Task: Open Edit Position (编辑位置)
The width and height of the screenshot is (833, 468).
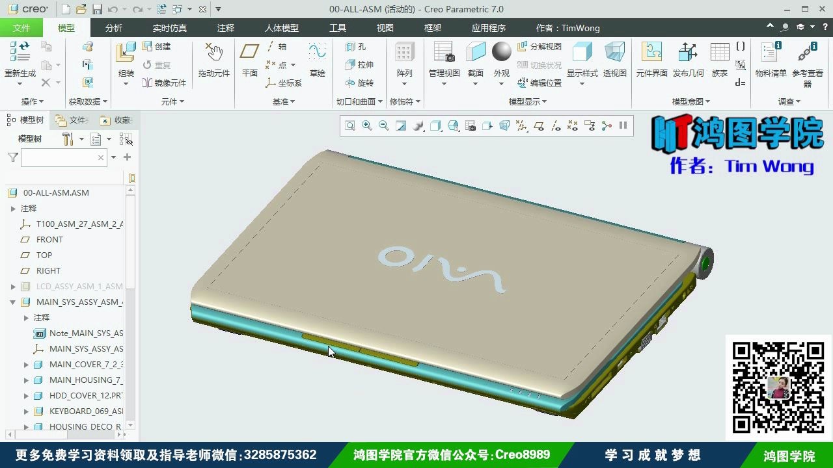Action: pos(539,83)
